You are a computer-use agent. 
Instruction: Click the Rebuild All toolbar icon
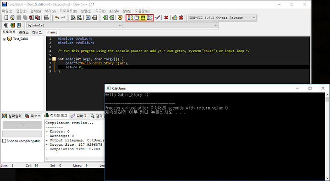tap(149, 18)
